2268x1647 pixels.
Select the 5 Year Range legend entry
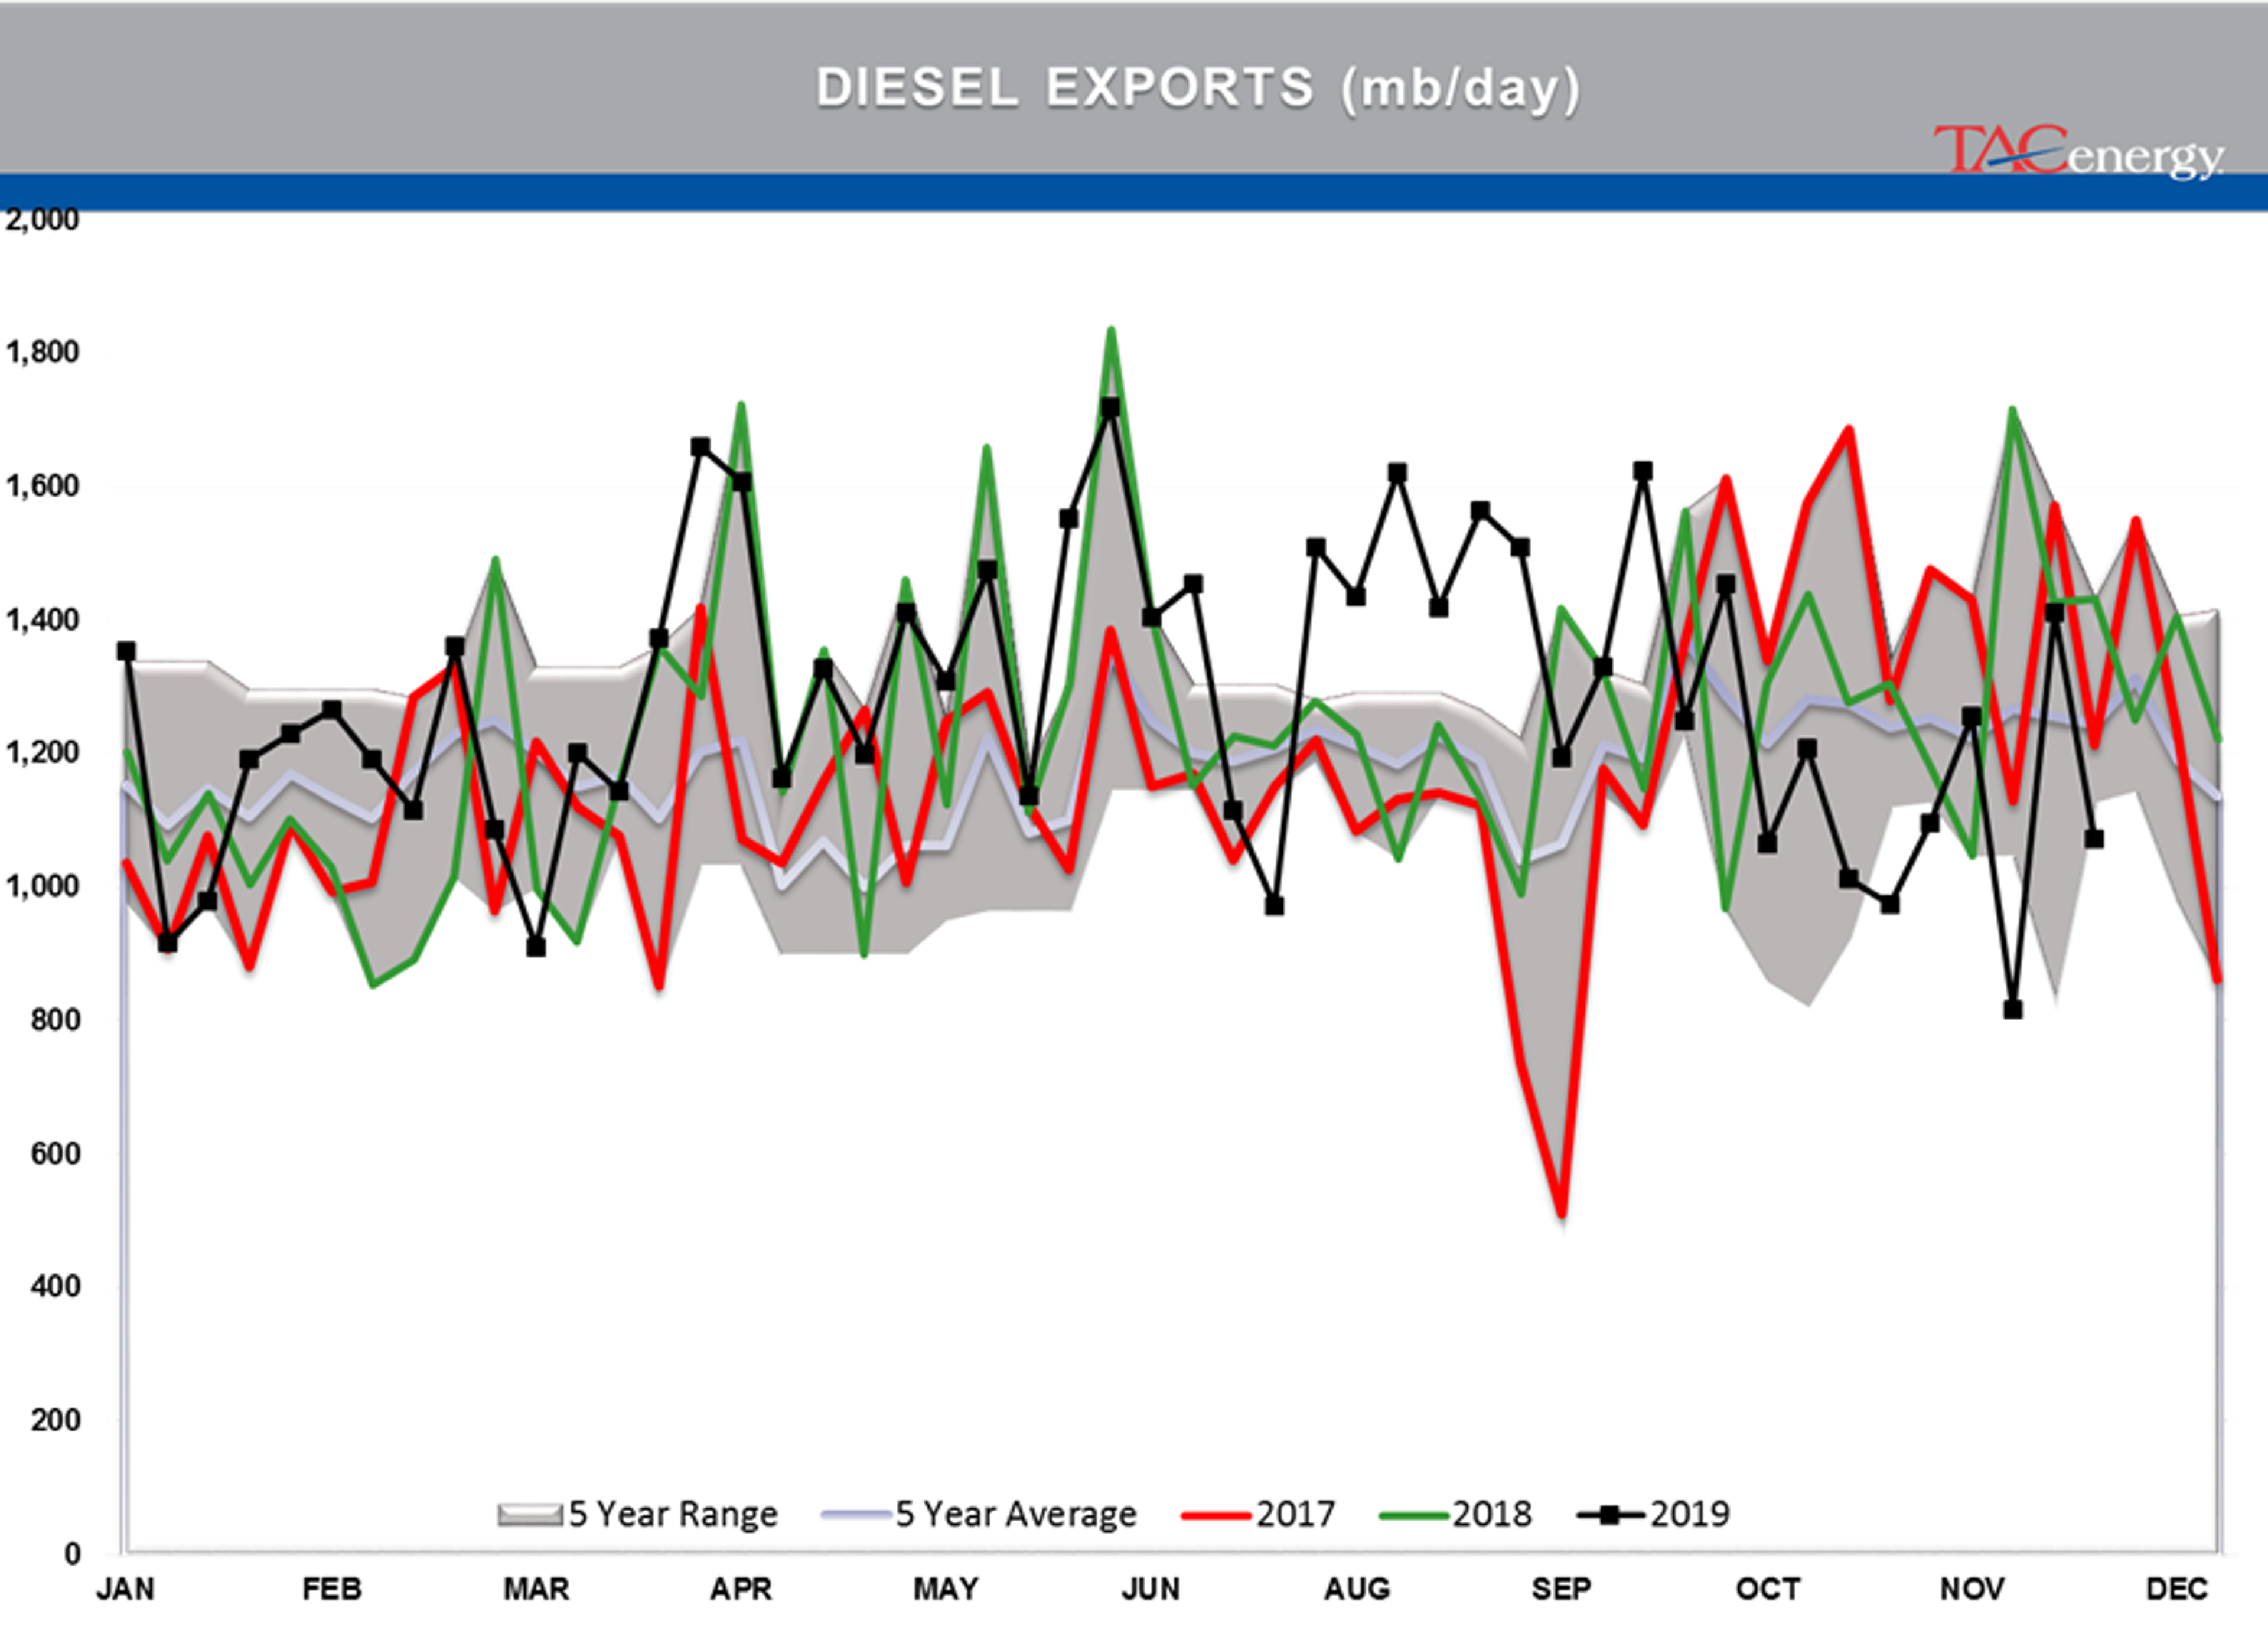pyautogui.click(x=637, y=1514)
